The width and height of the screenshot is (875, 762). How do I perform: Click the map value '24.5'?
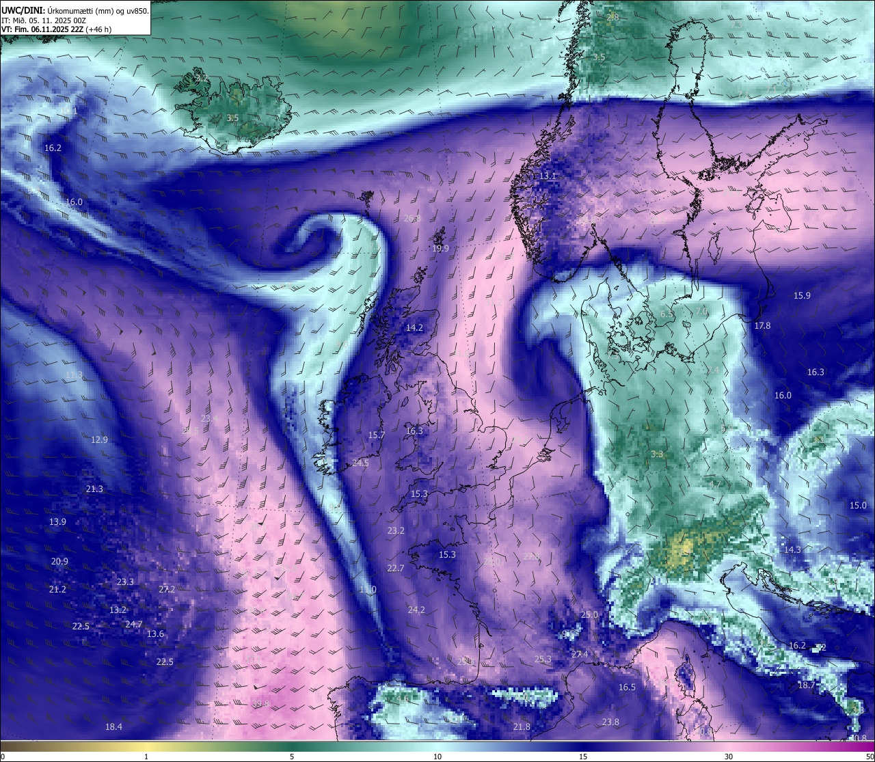(360, 463)
